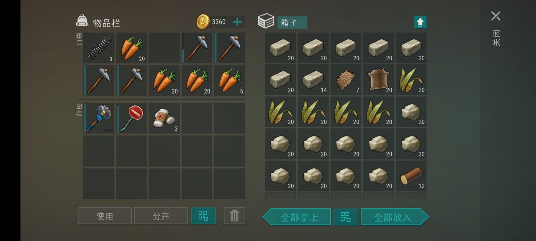Select the brown fiber item with 7
536x241 pixels.
click(345, 80)
